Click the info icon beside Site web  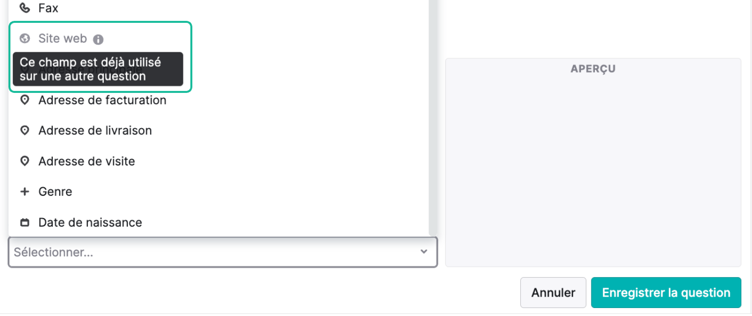tap(98, 39)
